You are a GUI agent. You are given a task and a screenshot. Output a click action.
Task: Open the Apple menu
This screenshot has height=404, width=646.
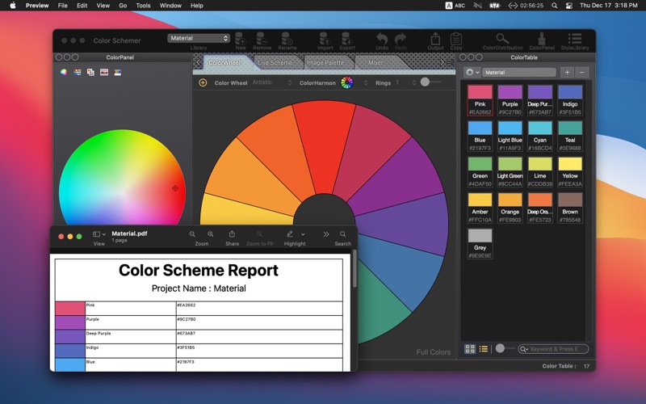(12, 6)
